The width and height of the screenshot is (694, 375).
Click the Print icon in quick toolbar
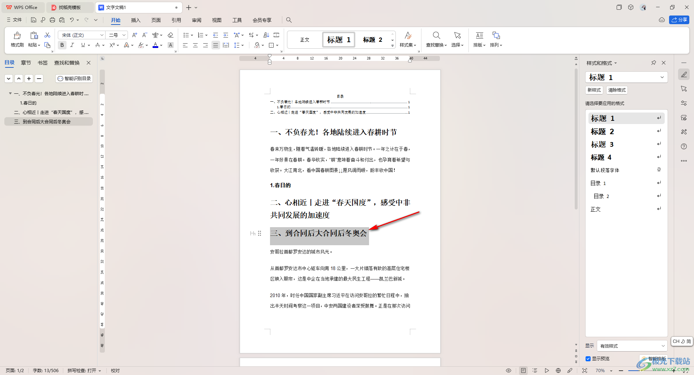coord(52,20)
